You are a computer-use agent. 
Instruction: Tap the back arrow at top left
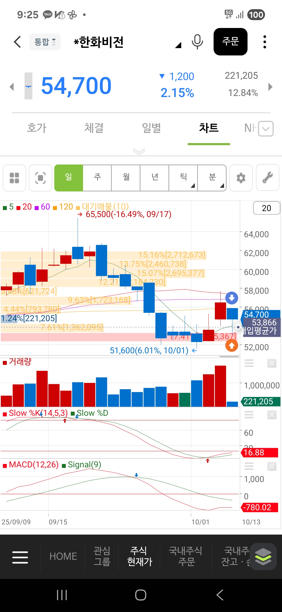tap(17, 42)
